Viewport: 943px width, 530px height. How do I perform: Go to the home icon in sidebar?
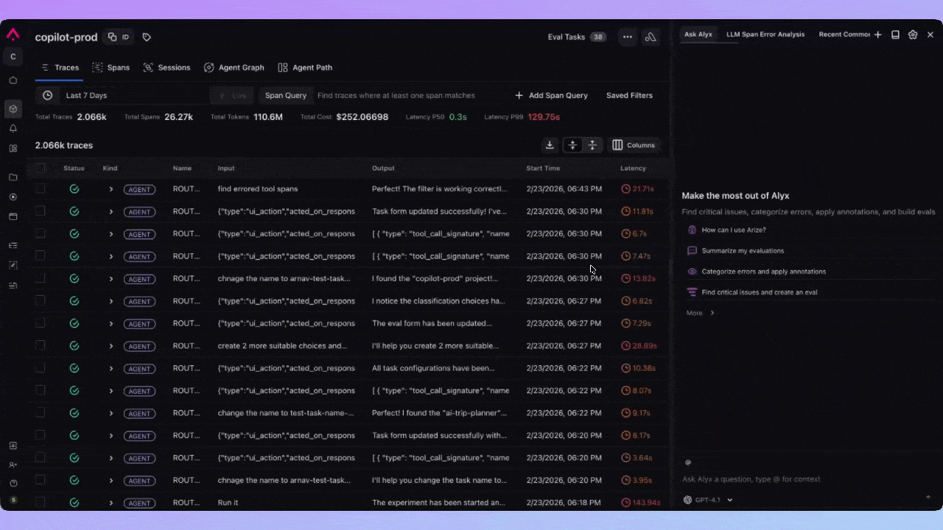click(13, 80)
